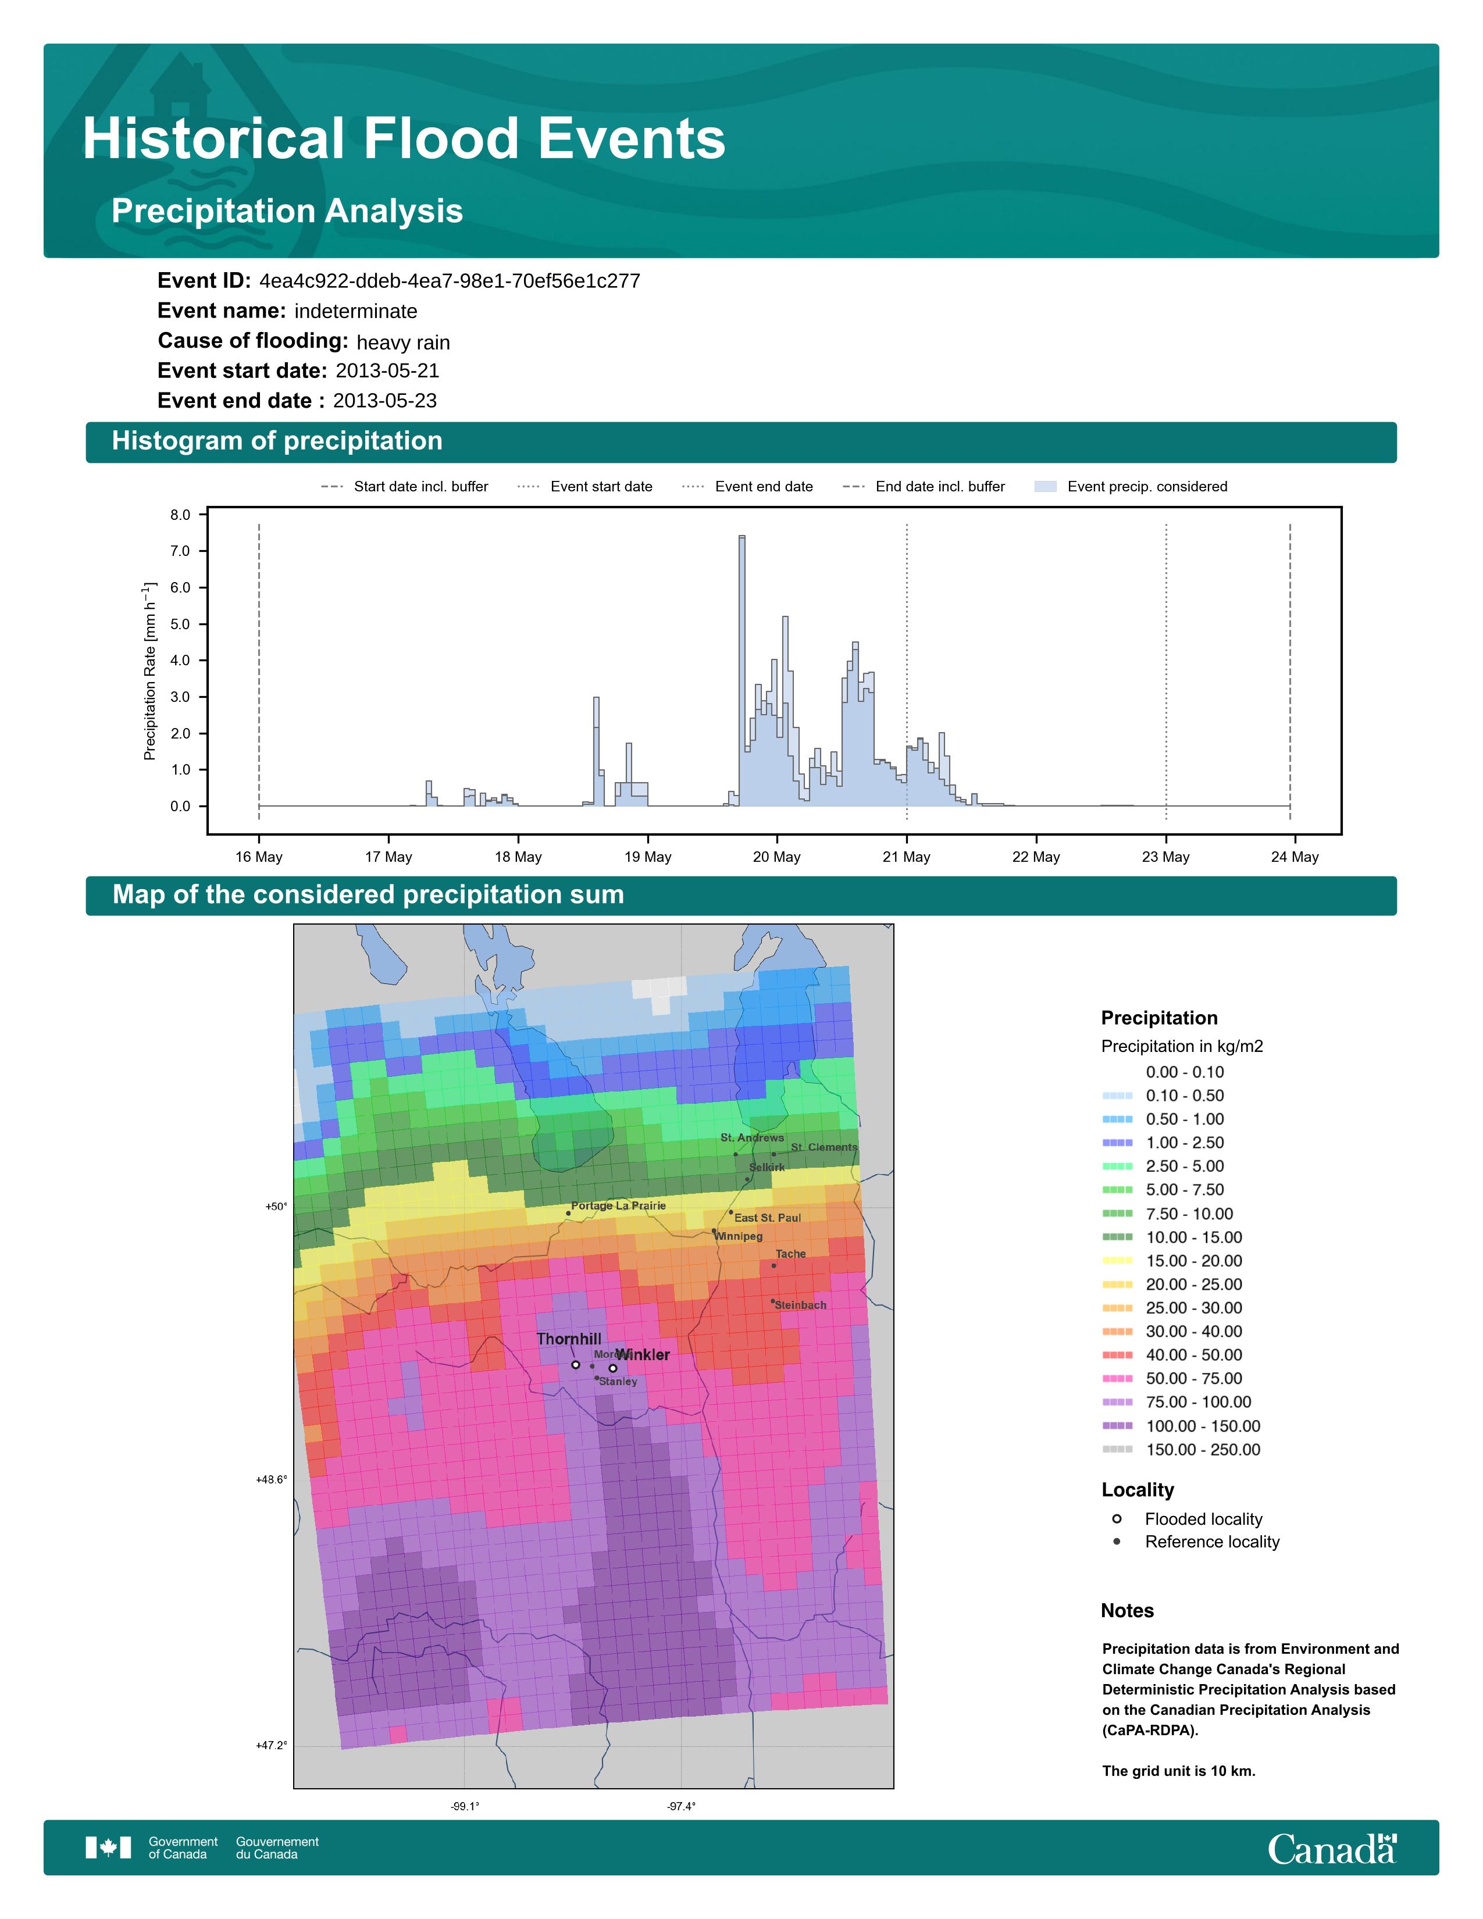This screenshot has height=1919, width=1483.
Task: Click the tallest histogram bar near 20 May
Action: pyautogui.click(x=743, y=668)
